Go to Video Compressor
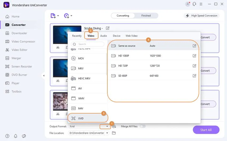The image size is (227, 141). click(20, 41)
